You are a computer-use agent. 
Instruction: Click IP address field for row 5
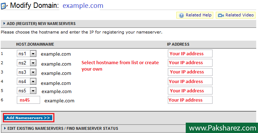click(190, 91)
